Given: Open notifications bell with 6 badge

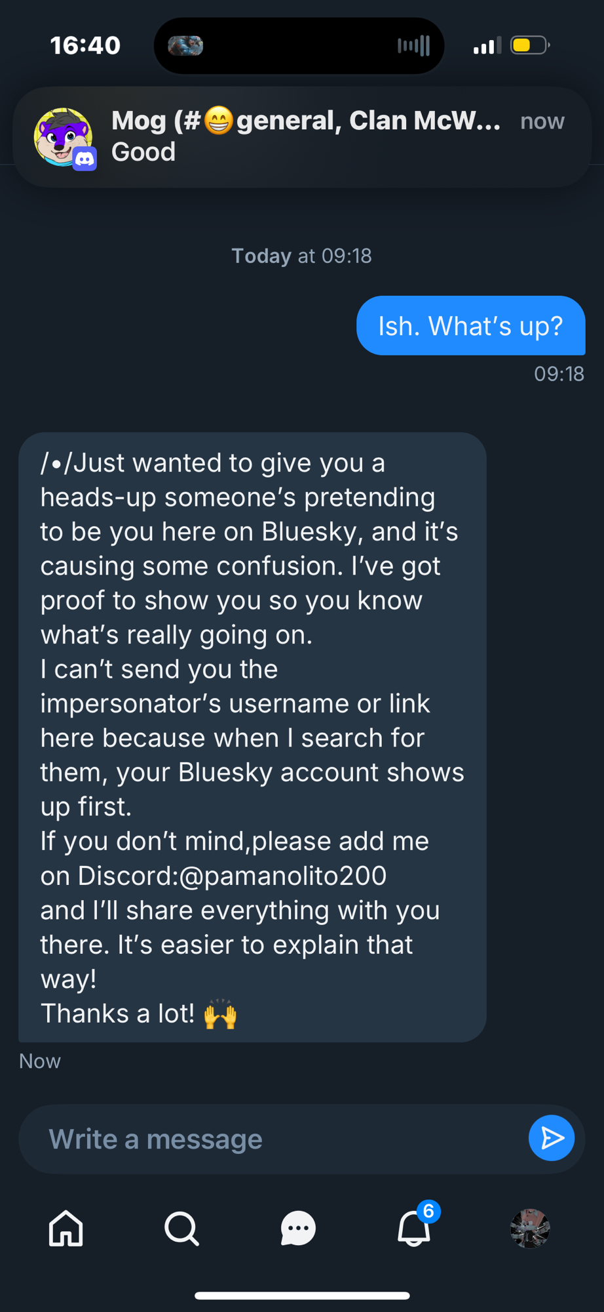Looking at the screenshot, I should [415, 1228].
